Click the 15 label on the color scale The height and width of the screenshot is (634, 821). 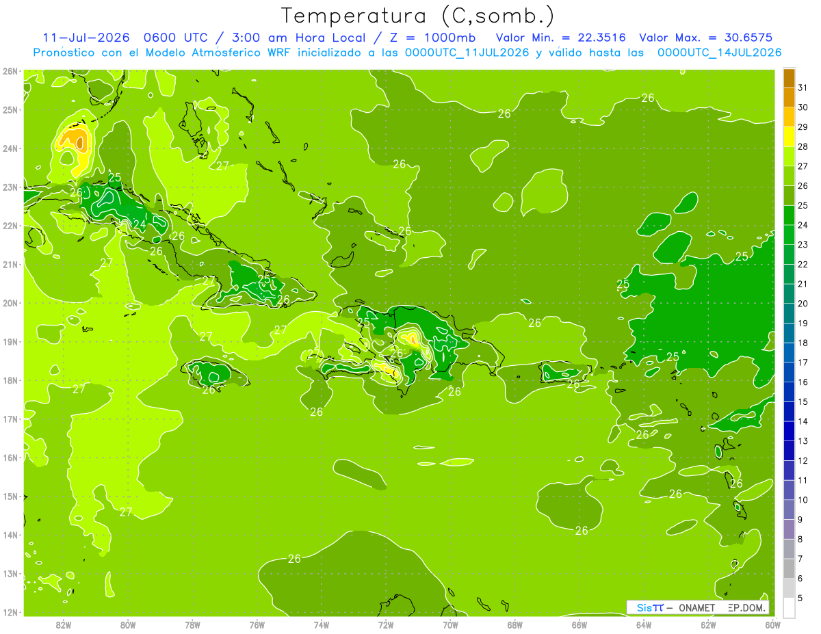point(803,401)
